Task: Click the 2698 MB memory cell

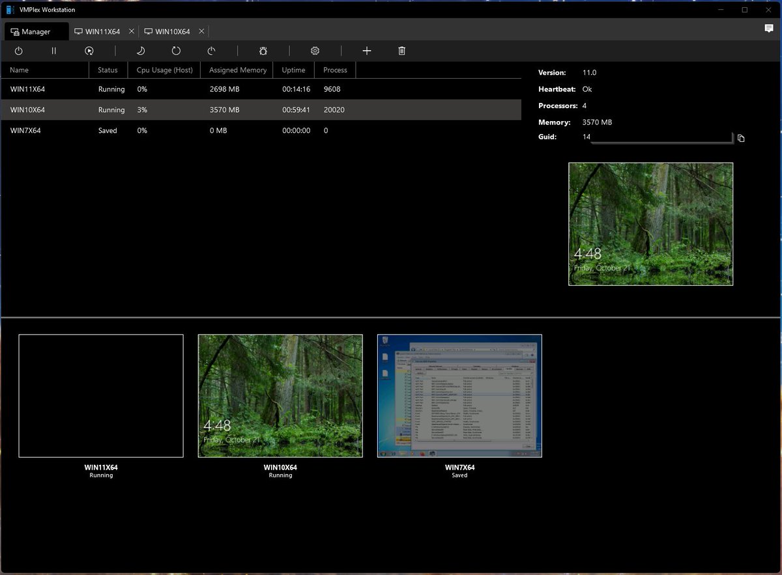Action: (x=224, y=89)
